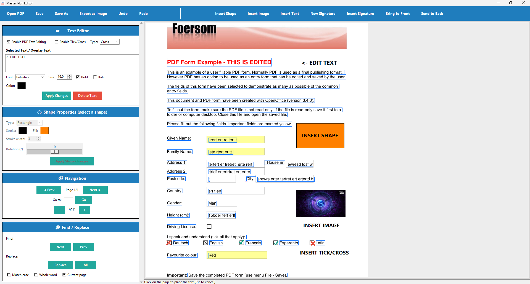Click Bring to Front
This screenshot has width=530, height=284.
point(397,14)
